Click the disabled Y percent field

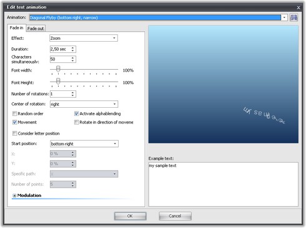[x=63, y=164]
